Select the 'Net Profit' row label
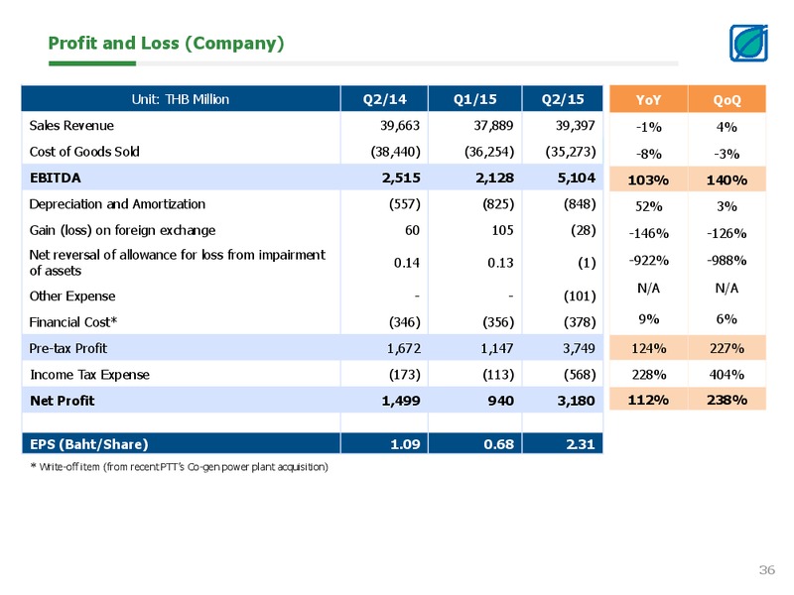Screen dimensions: 794x595 [x=63, y=401]
